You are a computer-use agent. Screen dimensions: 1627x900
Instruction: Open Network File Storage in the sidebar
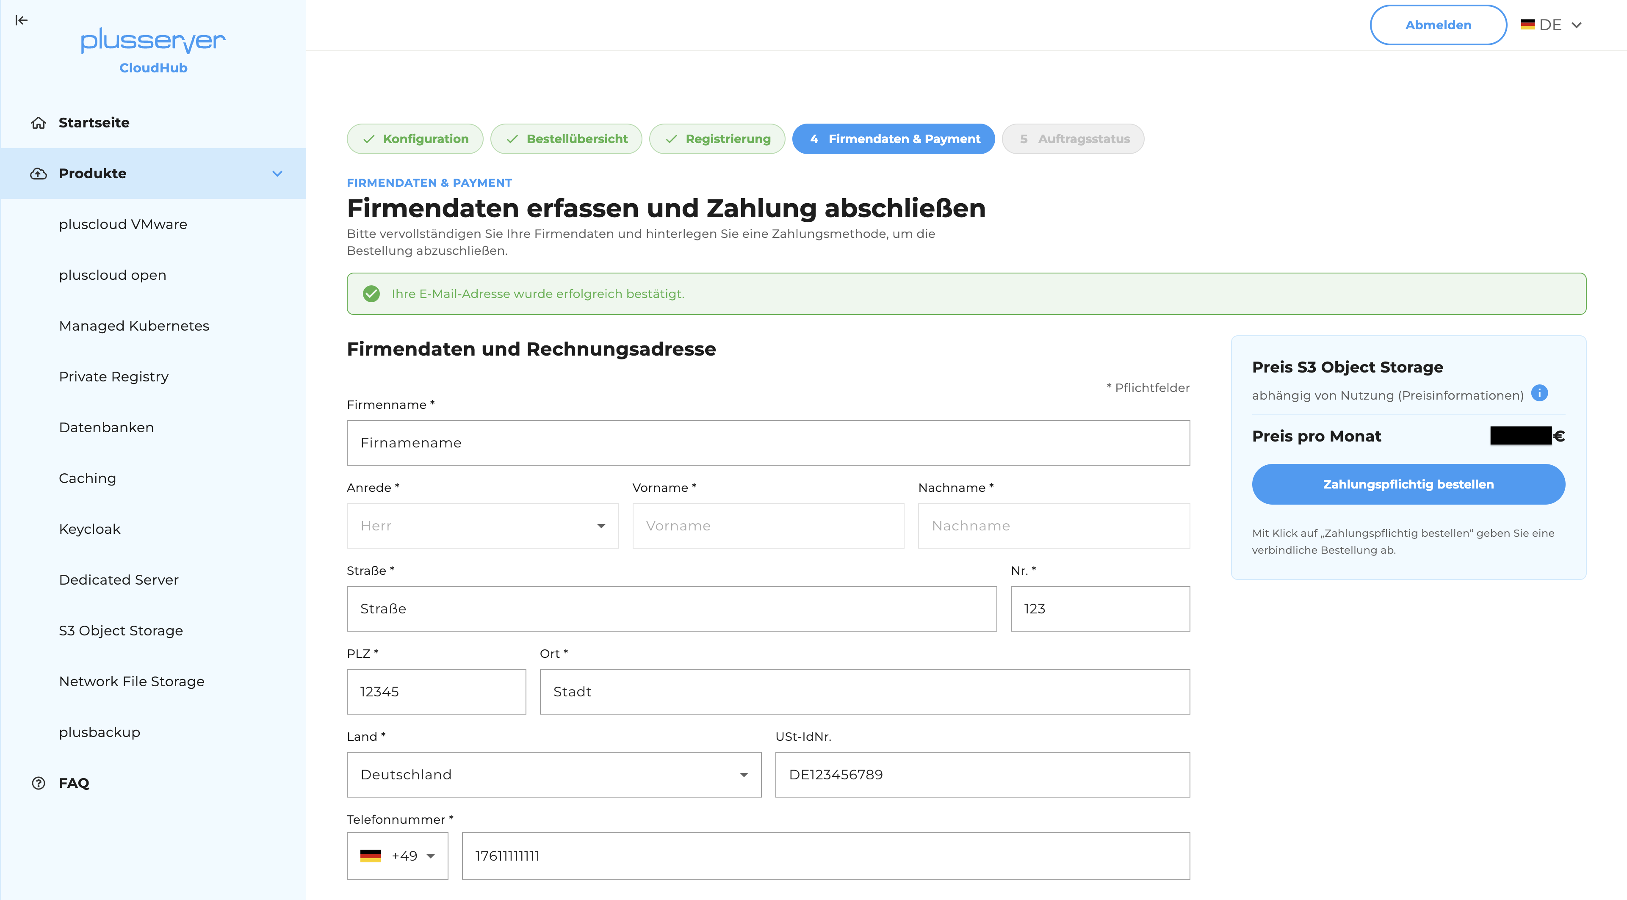(131, 682)
